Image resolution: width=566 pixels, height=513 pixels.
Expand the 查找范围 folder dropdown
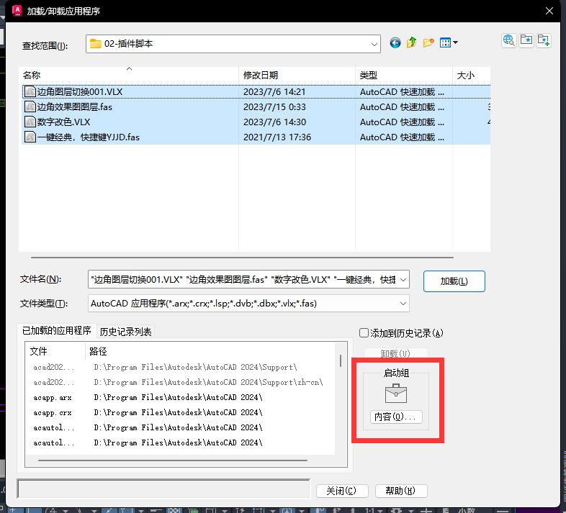pyautogui.click(x=374, y=44)
